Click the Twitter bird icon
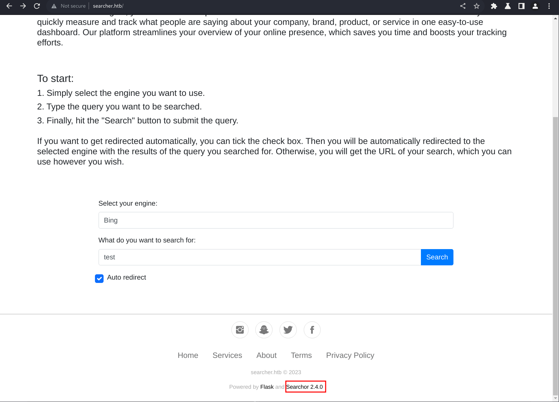The image size is (559, 402). [x=288, y=330]
